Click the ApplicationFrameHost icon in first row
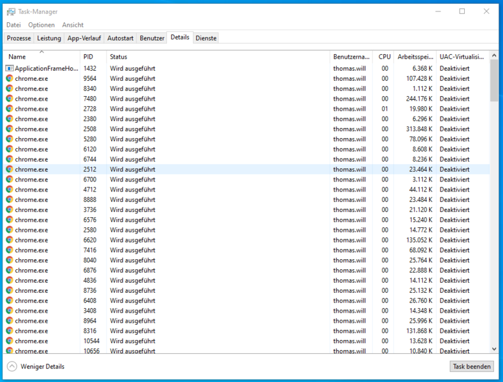The height and width of the screenshot is (382, 503). click(10, 68)
